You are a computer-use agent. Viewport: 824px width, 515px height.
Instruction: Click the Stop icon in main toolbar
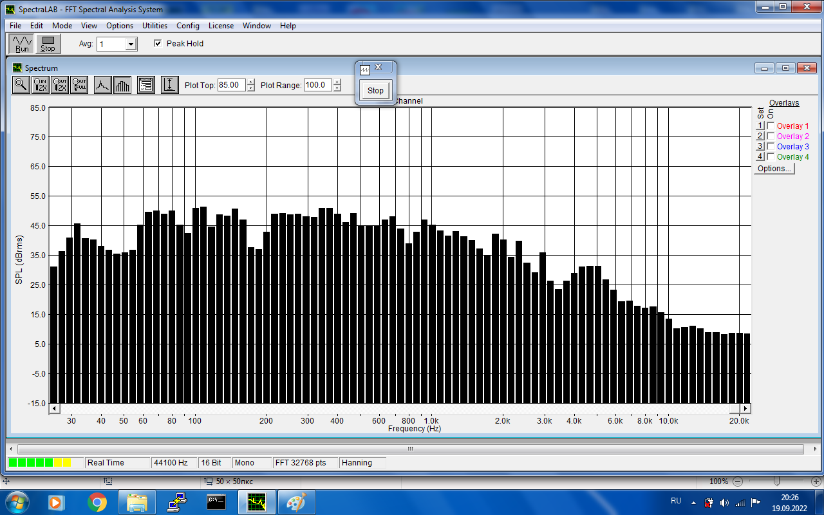48,44
